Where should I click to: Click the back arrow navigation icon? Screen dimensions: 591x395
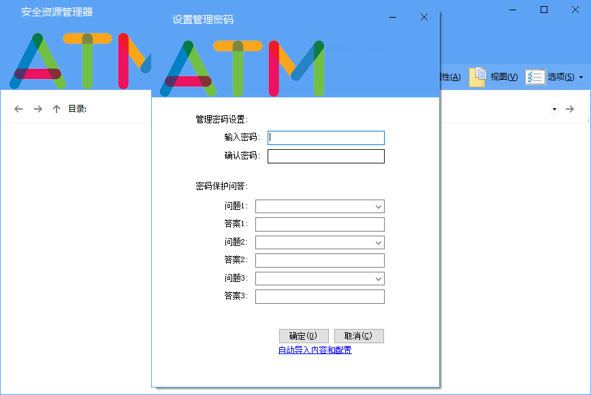point(18,109)
